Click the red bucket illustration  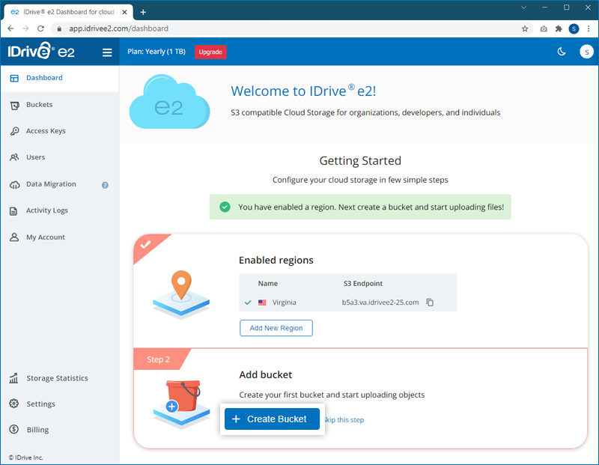tap(181, 404)
